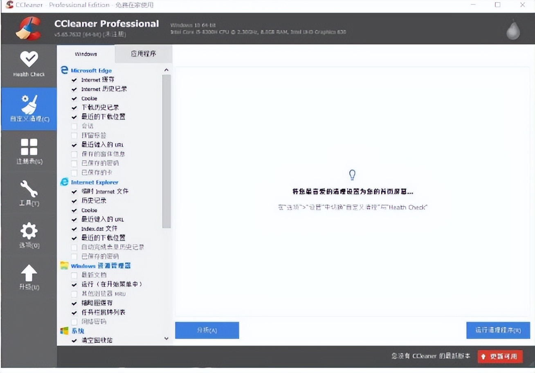Click the red 更新可用 button

click(x=500, y=356)
